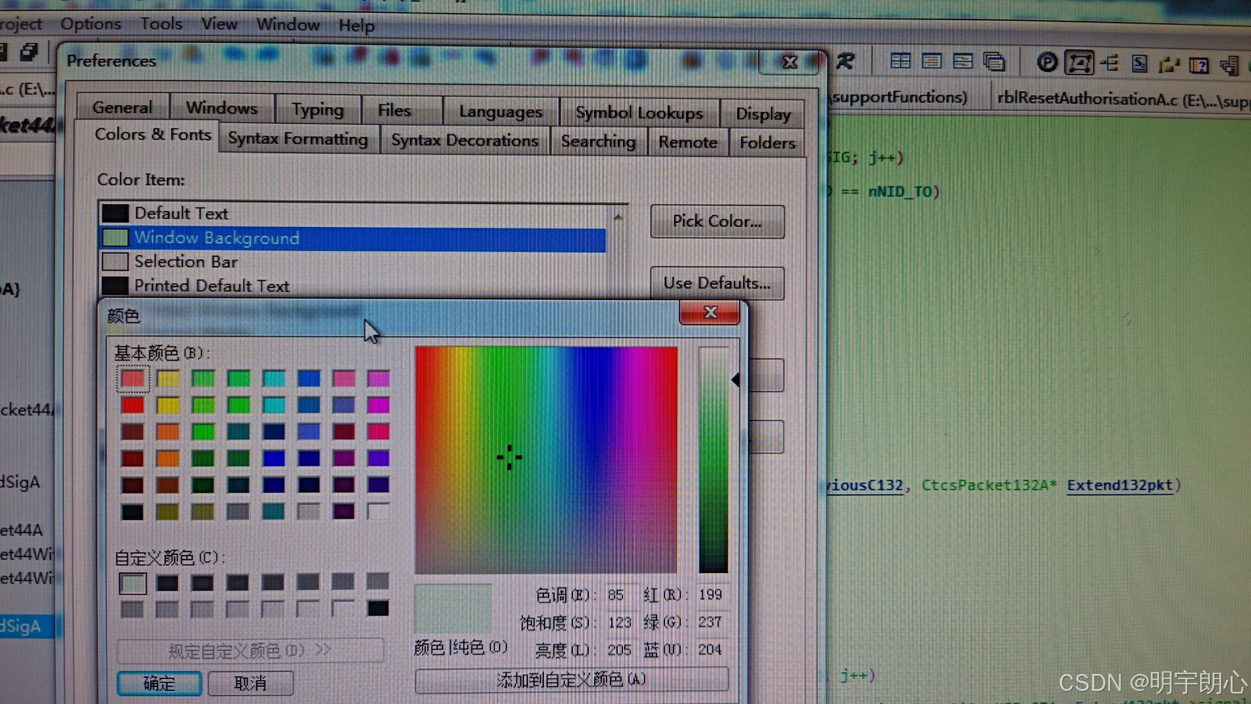The height and width of the screenshot is (704, 1251).
Task: Select the Default Text color item
Action: [x=181, y=213]
